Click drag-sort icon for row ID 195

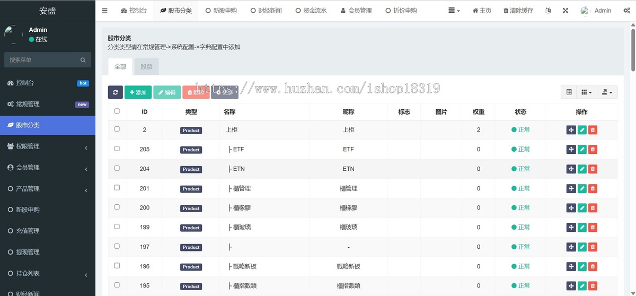[x=571, y=286]
